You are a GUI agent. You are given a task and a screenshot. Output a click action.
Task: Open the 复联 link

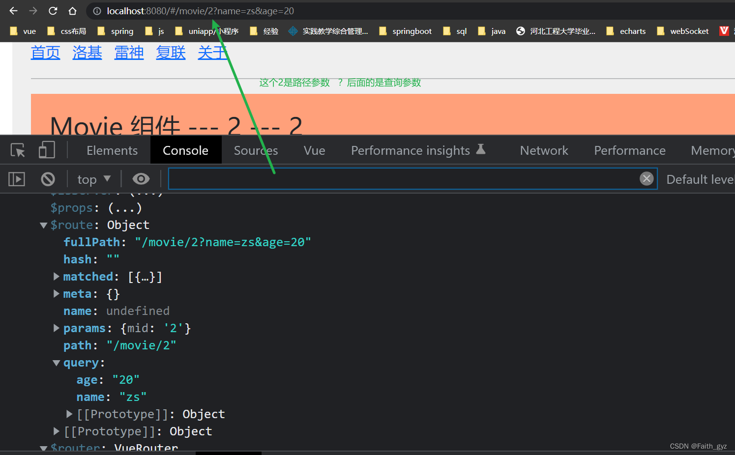pos(171,52)
